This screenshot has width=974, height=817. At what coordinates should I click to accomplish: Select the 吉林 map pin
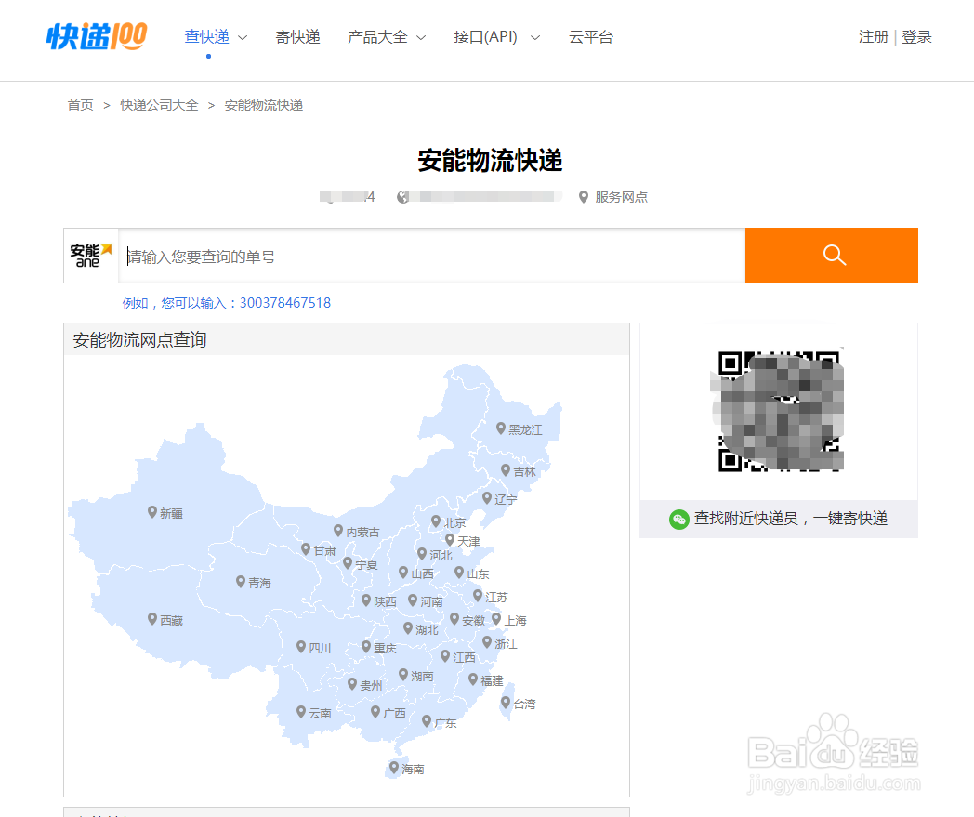506,470
